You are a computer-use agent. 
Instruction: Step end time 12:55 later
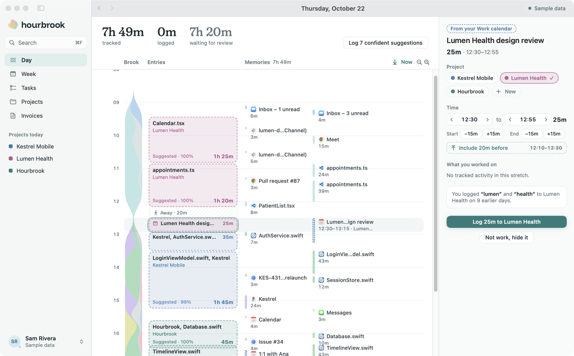tap(546, 120)
